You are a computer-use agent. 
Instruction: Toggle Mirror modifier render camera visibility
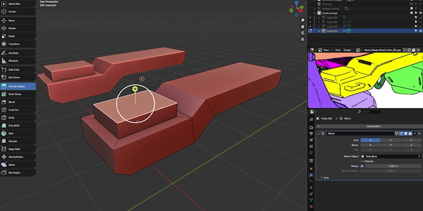pyautogui.click(x=410, y=134)
